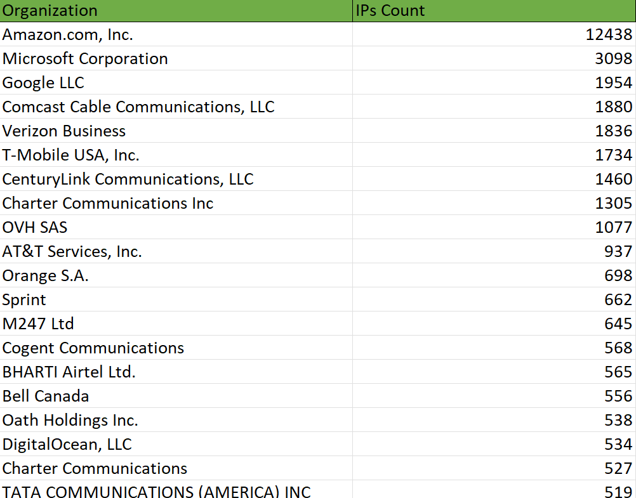Click the CenturyLink Communications, LLC cell
The height and width of the screenshot is (498, 636).
click(x=128, y=179)
